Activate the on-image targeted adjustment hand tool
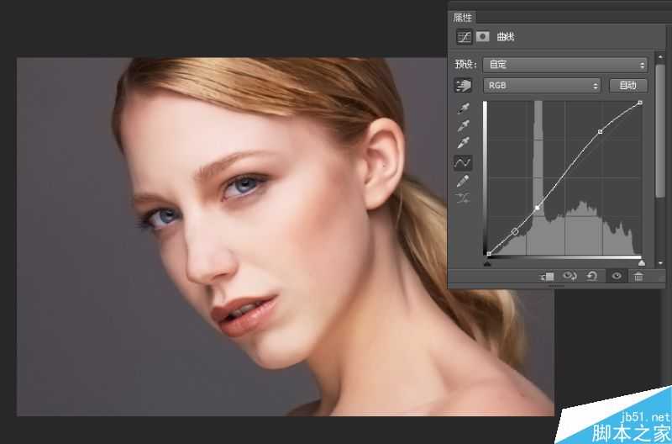 pyautogui.click(x=463, y=86)
